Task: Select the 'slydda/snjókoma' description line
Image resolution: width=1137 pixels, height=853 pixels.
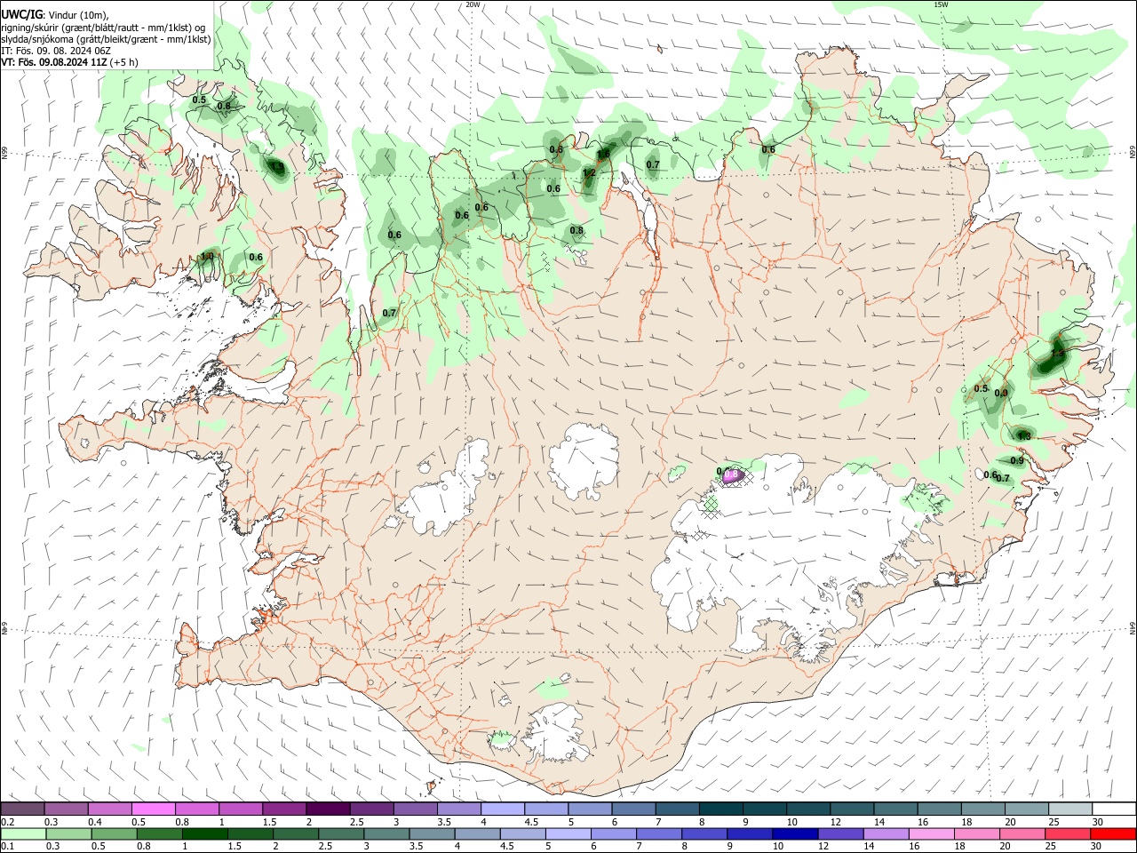Action: [106, 39]
